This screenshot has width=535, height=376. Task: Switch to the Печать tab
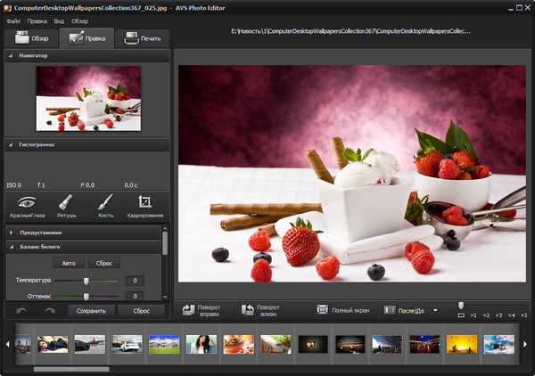[x=143, y=38]
